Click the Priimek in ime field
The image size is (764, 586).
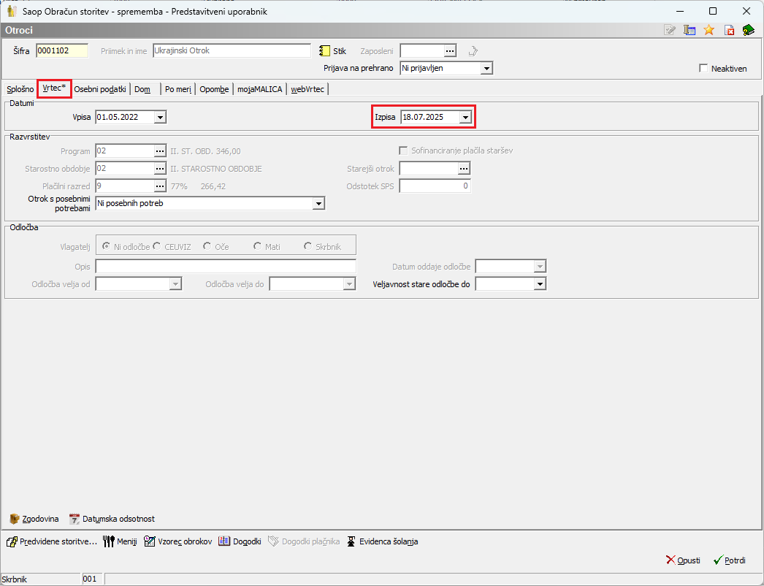click(232, 50)
